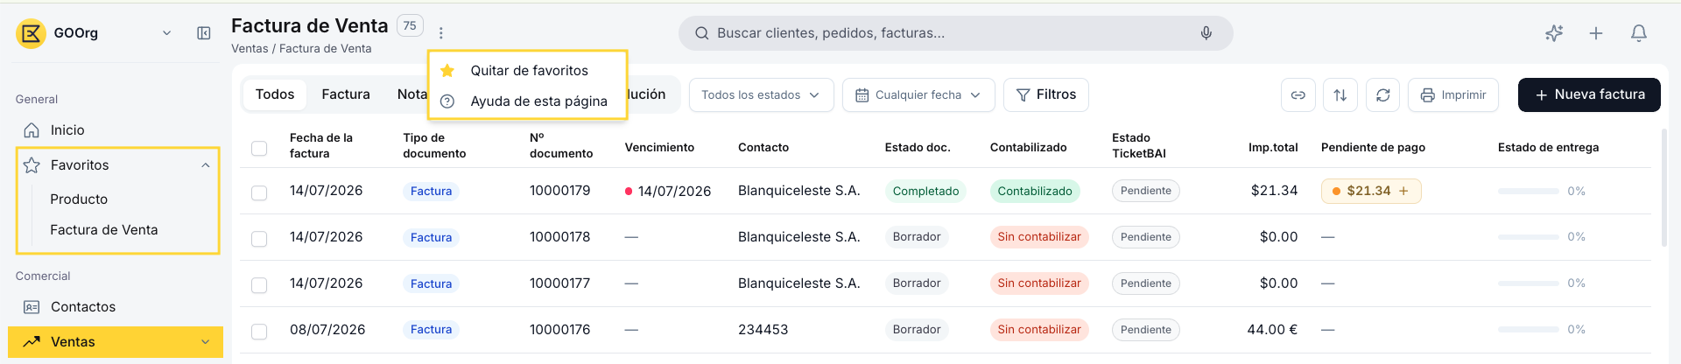Check the row for invoice 10000179
Image resolution: width=1681 pixels, height=364 pixels.
[259, 192]
